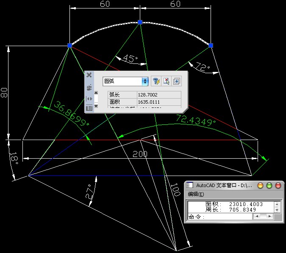This screenshot has height=253, width=286.
Task: Click the 200 horizontal dimension text
Action: (x=140, y=154)
